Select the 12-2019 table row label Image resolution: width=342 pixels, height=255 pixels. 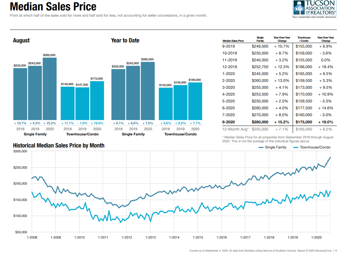click(x=229, y=67)
